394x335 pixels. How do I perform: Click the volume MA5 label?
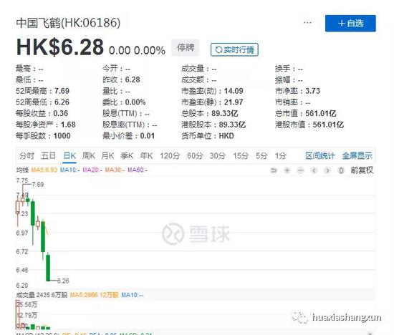click(x=95, y=295)
